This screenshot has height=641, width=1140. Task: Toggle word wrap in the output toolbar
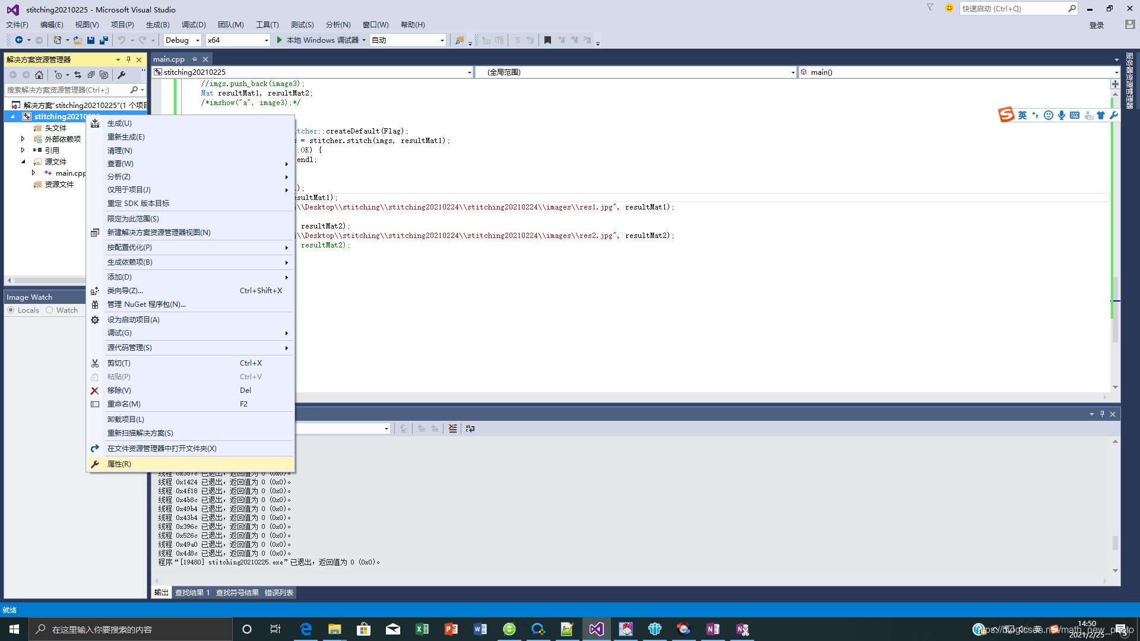pos(470,429)
